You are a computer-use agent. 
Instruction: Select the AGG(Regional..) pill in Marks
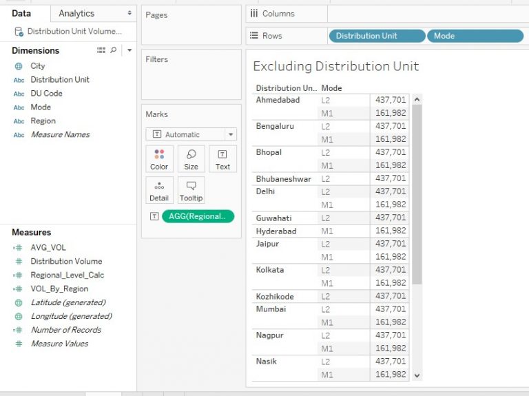tap(198, 216)
